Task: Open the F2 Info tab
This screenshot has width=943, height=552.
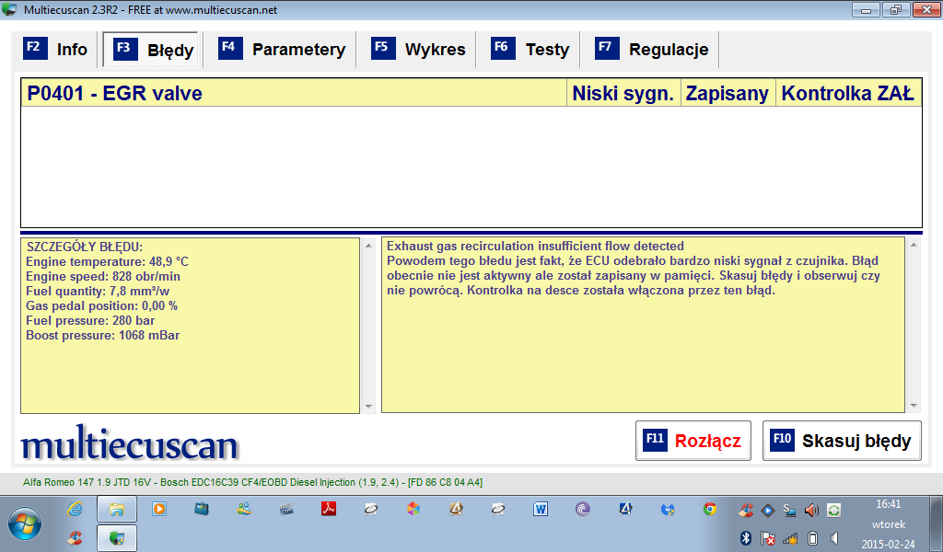Action: [x=54, y=50]
